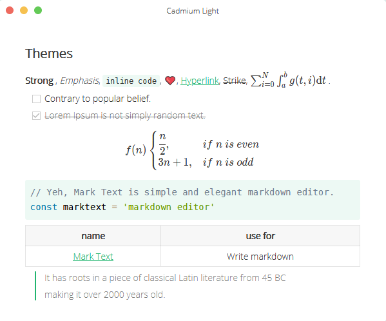Uncheck the 'Lorem Ipsum' task checkbox
Image resolution: width=386 pixels, height=321 pixels.
(37, 115)
